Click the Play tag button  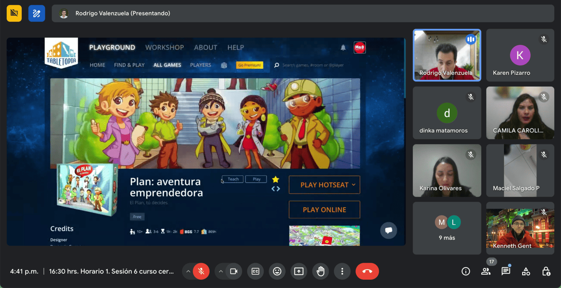point(256,179)
